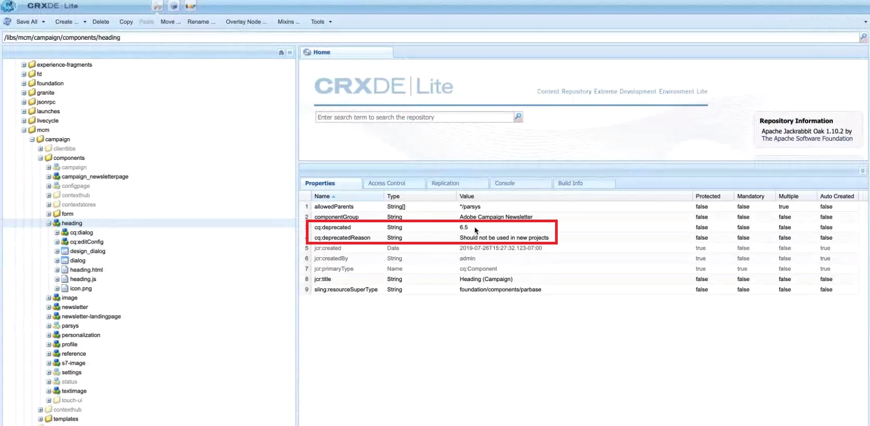870x426 pixels.
Task: Select the image component icon
Action: click(x=56, y=297)
